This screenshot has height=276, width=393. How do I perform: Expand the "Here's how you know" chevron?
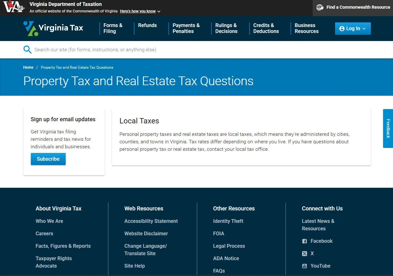(x=159, y=11)
